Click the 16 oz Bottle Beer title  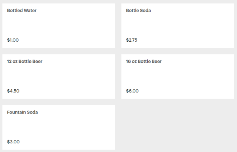click(144, 61)
